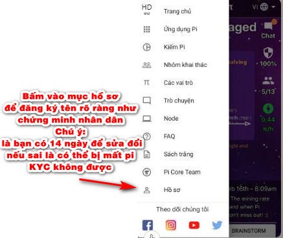Viewport: 283px width, 238px height.
Task: Click the mining team people icon
Action: tap(147, 65)
